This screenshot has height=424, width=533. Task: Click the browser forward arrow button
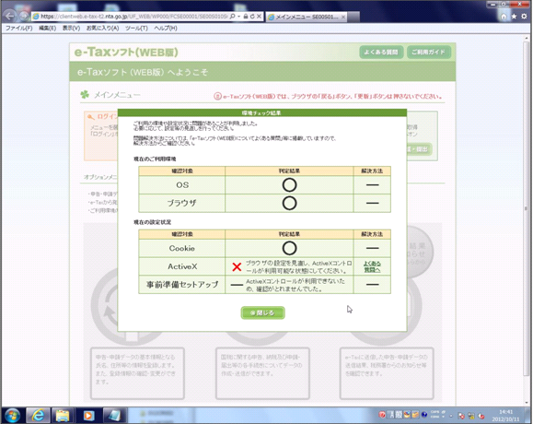(23, 16)
